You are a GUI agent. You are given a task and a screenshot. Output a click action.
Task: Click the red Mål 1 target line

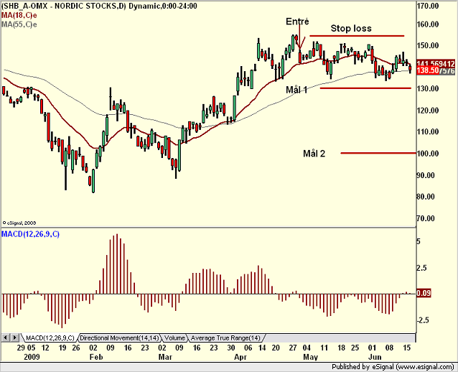(365, 88)
